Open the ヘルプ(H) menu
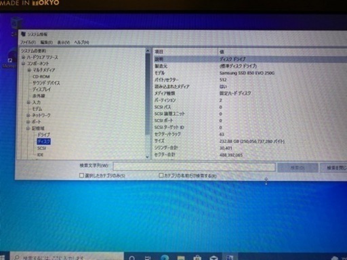 [x=81, y=42]
